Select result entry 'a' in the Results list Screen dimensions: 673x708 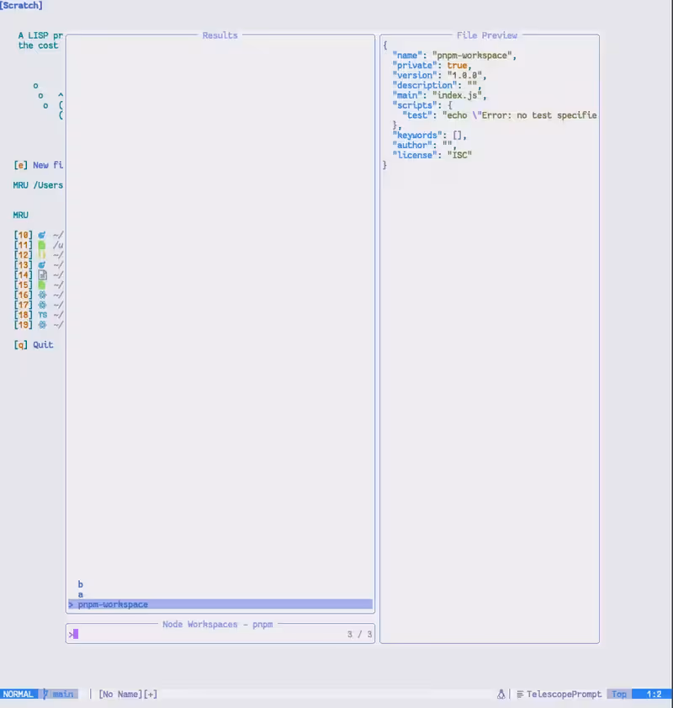[80, 594]
